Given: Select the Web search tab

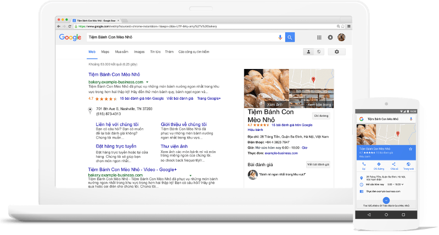Looking at the screenshot, I should [x=92, y=51].
